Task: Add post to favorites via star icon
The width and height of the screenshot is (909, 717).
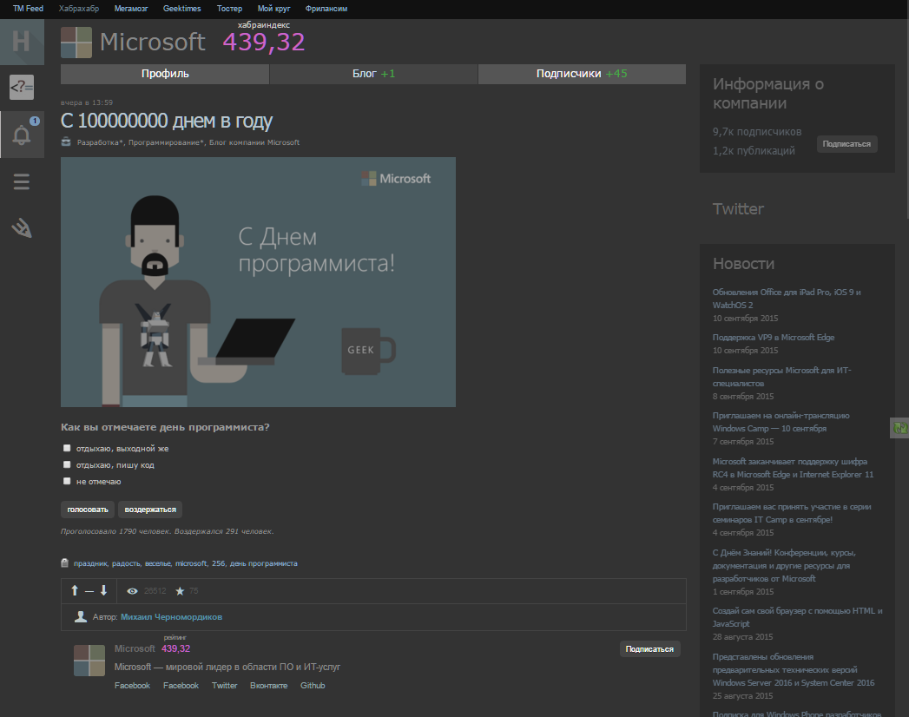Action: [179, 590]
